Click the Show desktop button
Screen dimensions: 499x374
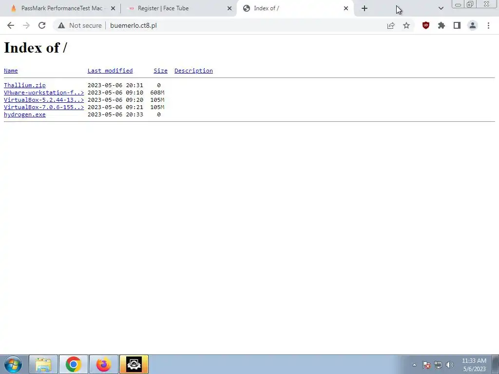click(495, 364)
